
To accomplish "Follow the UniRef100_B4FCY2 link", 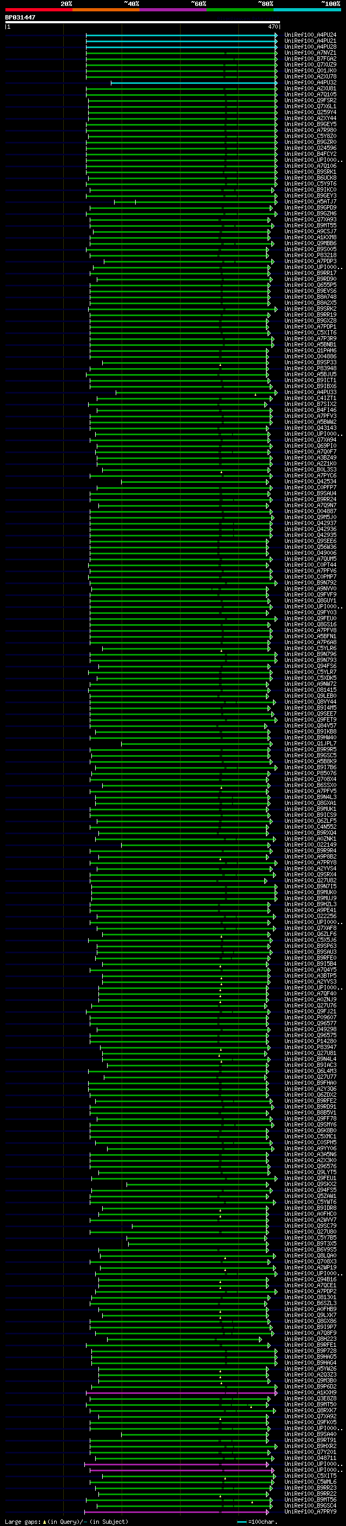I will pos(310,154).
